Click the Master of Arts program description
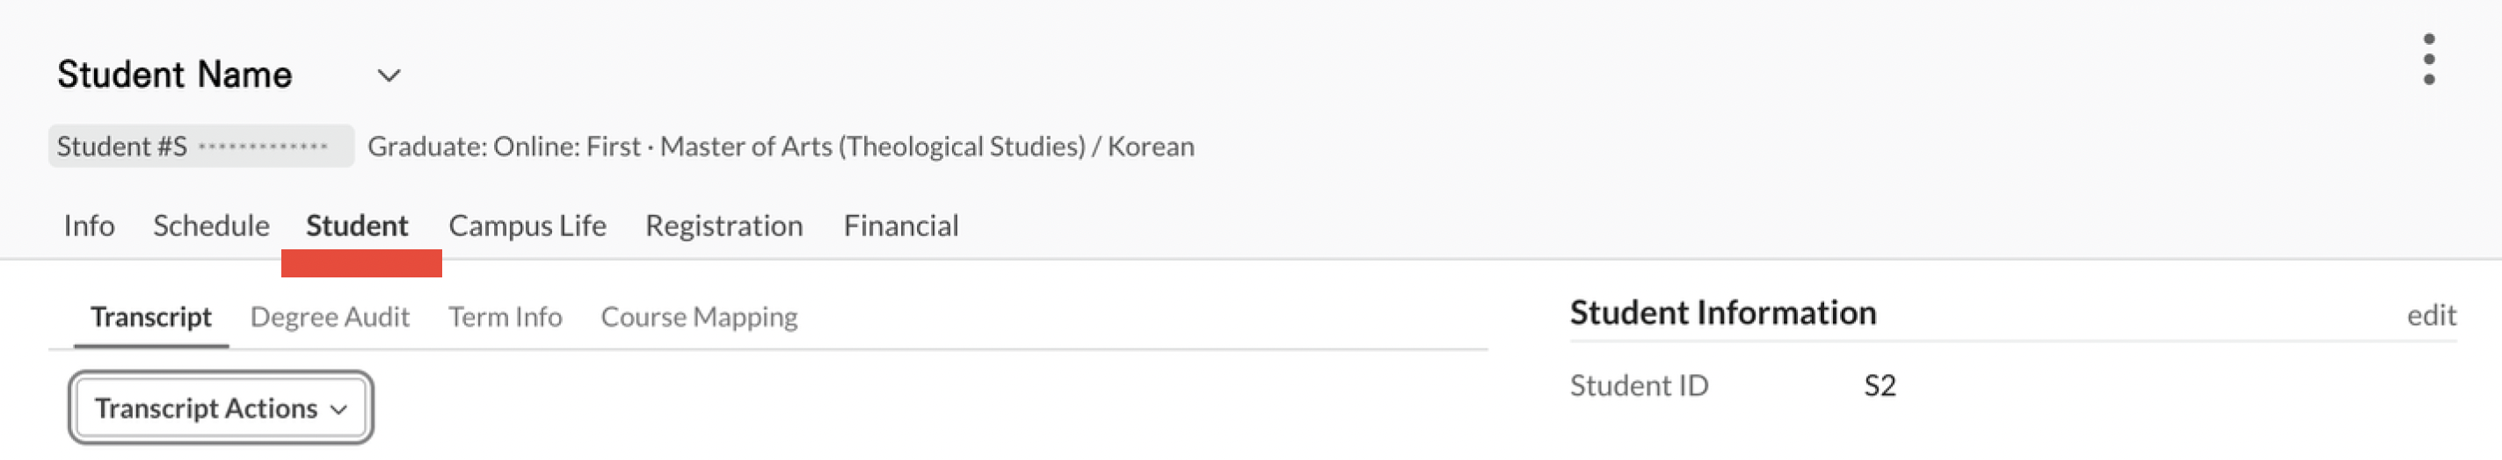 pyautogui.click(x=780, y=147)
